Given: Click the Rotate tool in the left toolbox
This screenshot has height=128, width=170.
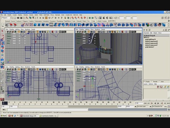Looking at the screenshot, I should (2, 47).
